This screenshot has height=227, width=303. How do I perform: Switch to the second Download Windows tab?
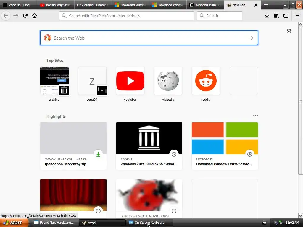pyautogui.click(x=168, y=5)
